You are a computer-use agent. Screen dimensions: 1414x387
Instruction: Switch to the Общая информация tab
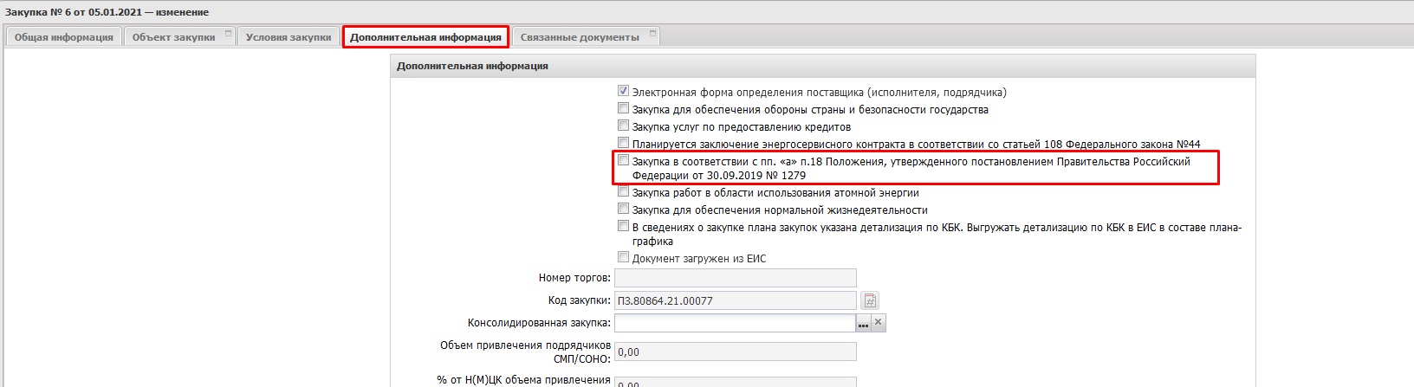coord(63,37)
